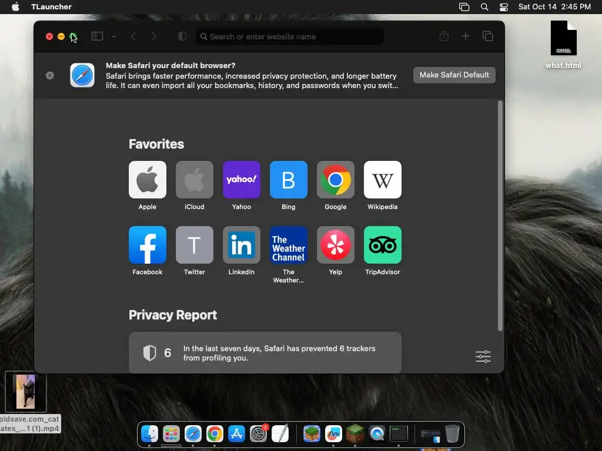The image size is (602, 451).
Task: Open Safari from the Dock
Action: click(x=193, y=434)
